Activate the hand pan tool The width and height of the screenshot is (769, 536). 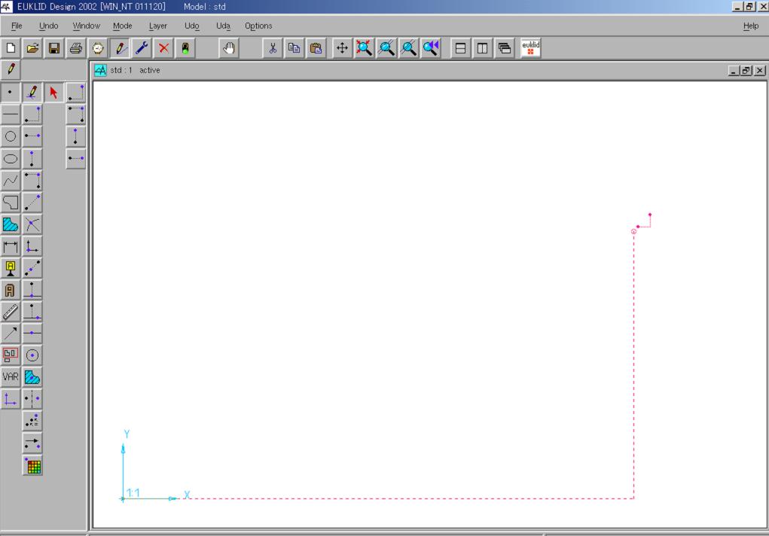point(229,48)
